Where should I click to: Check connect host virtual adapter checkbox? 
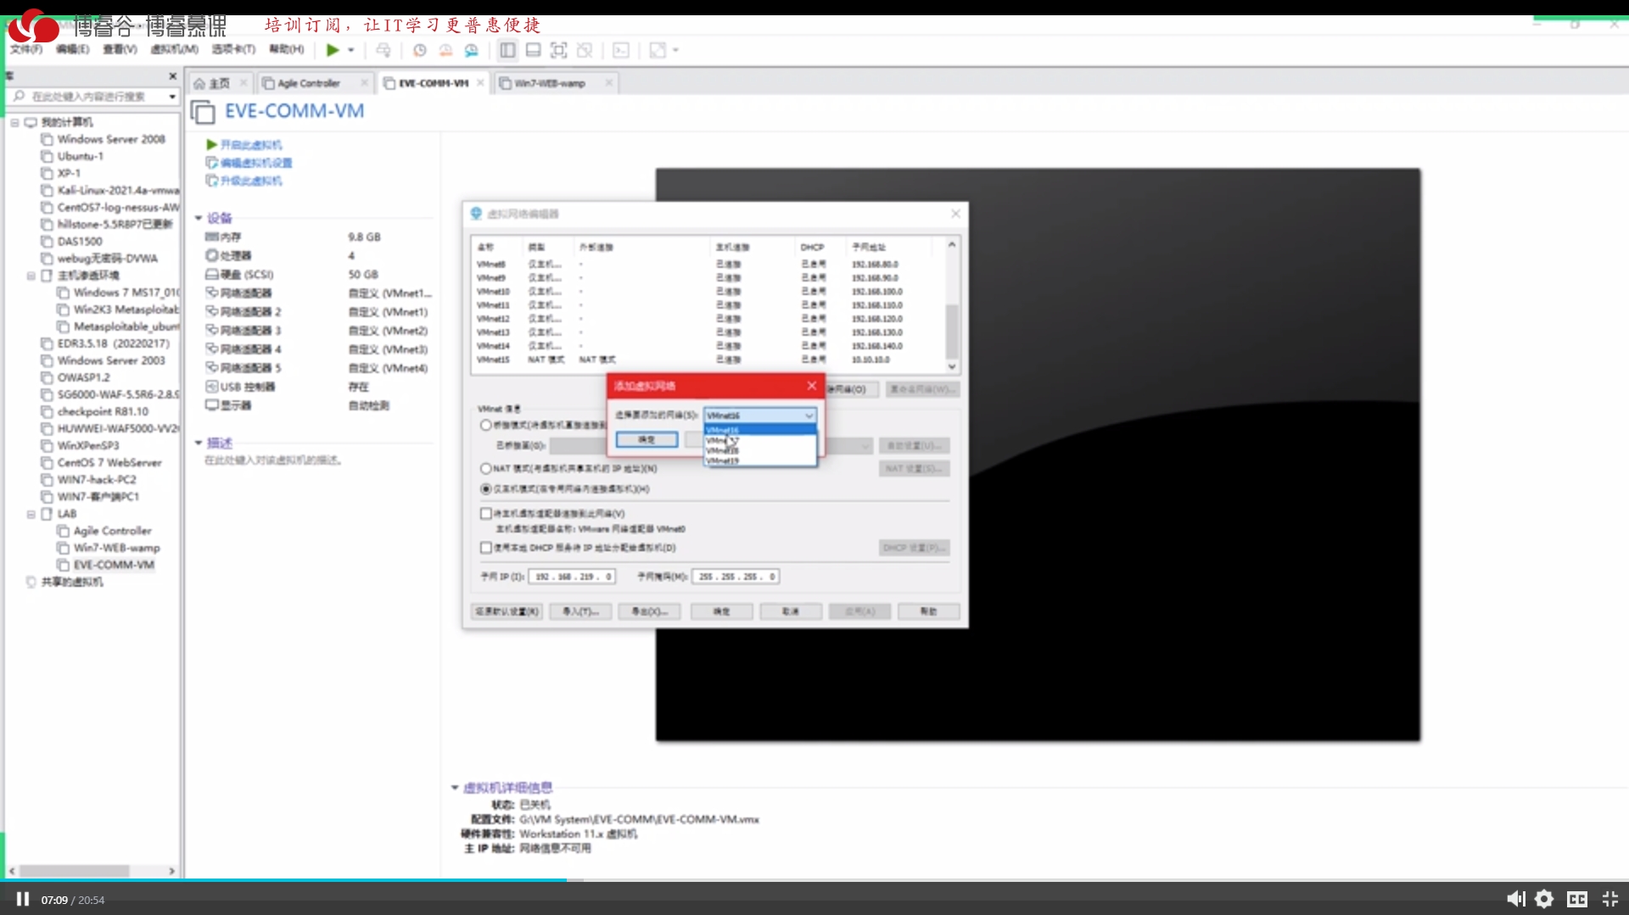click(486, 513)
